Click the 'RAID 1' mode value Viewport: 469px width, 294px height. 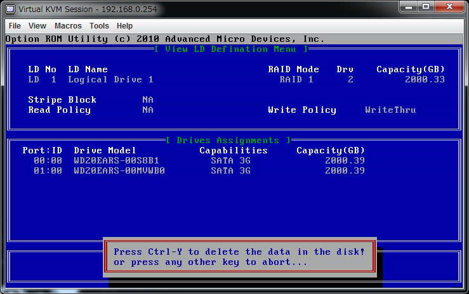tap(296, 79)
